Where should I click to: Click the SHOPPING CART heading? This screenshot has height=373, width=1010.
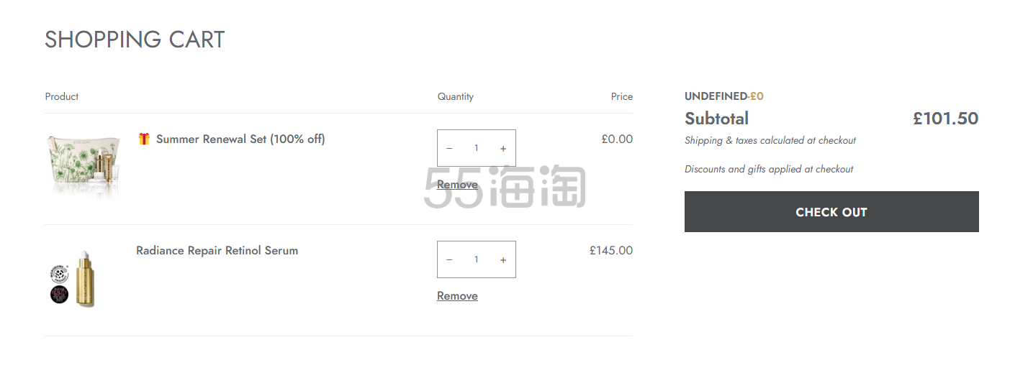click(x=135, y=40)
